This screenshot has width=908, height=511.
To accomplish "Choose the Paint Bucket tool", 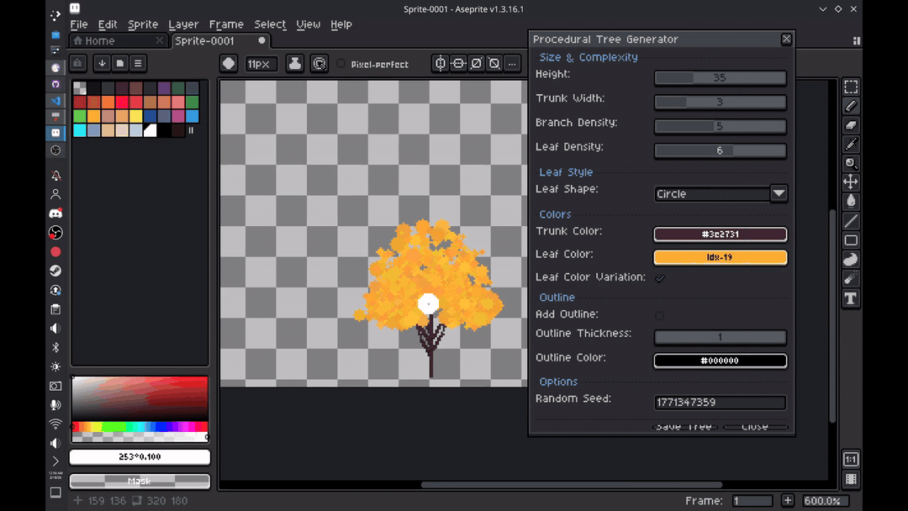I will click(x=851, y=201).
